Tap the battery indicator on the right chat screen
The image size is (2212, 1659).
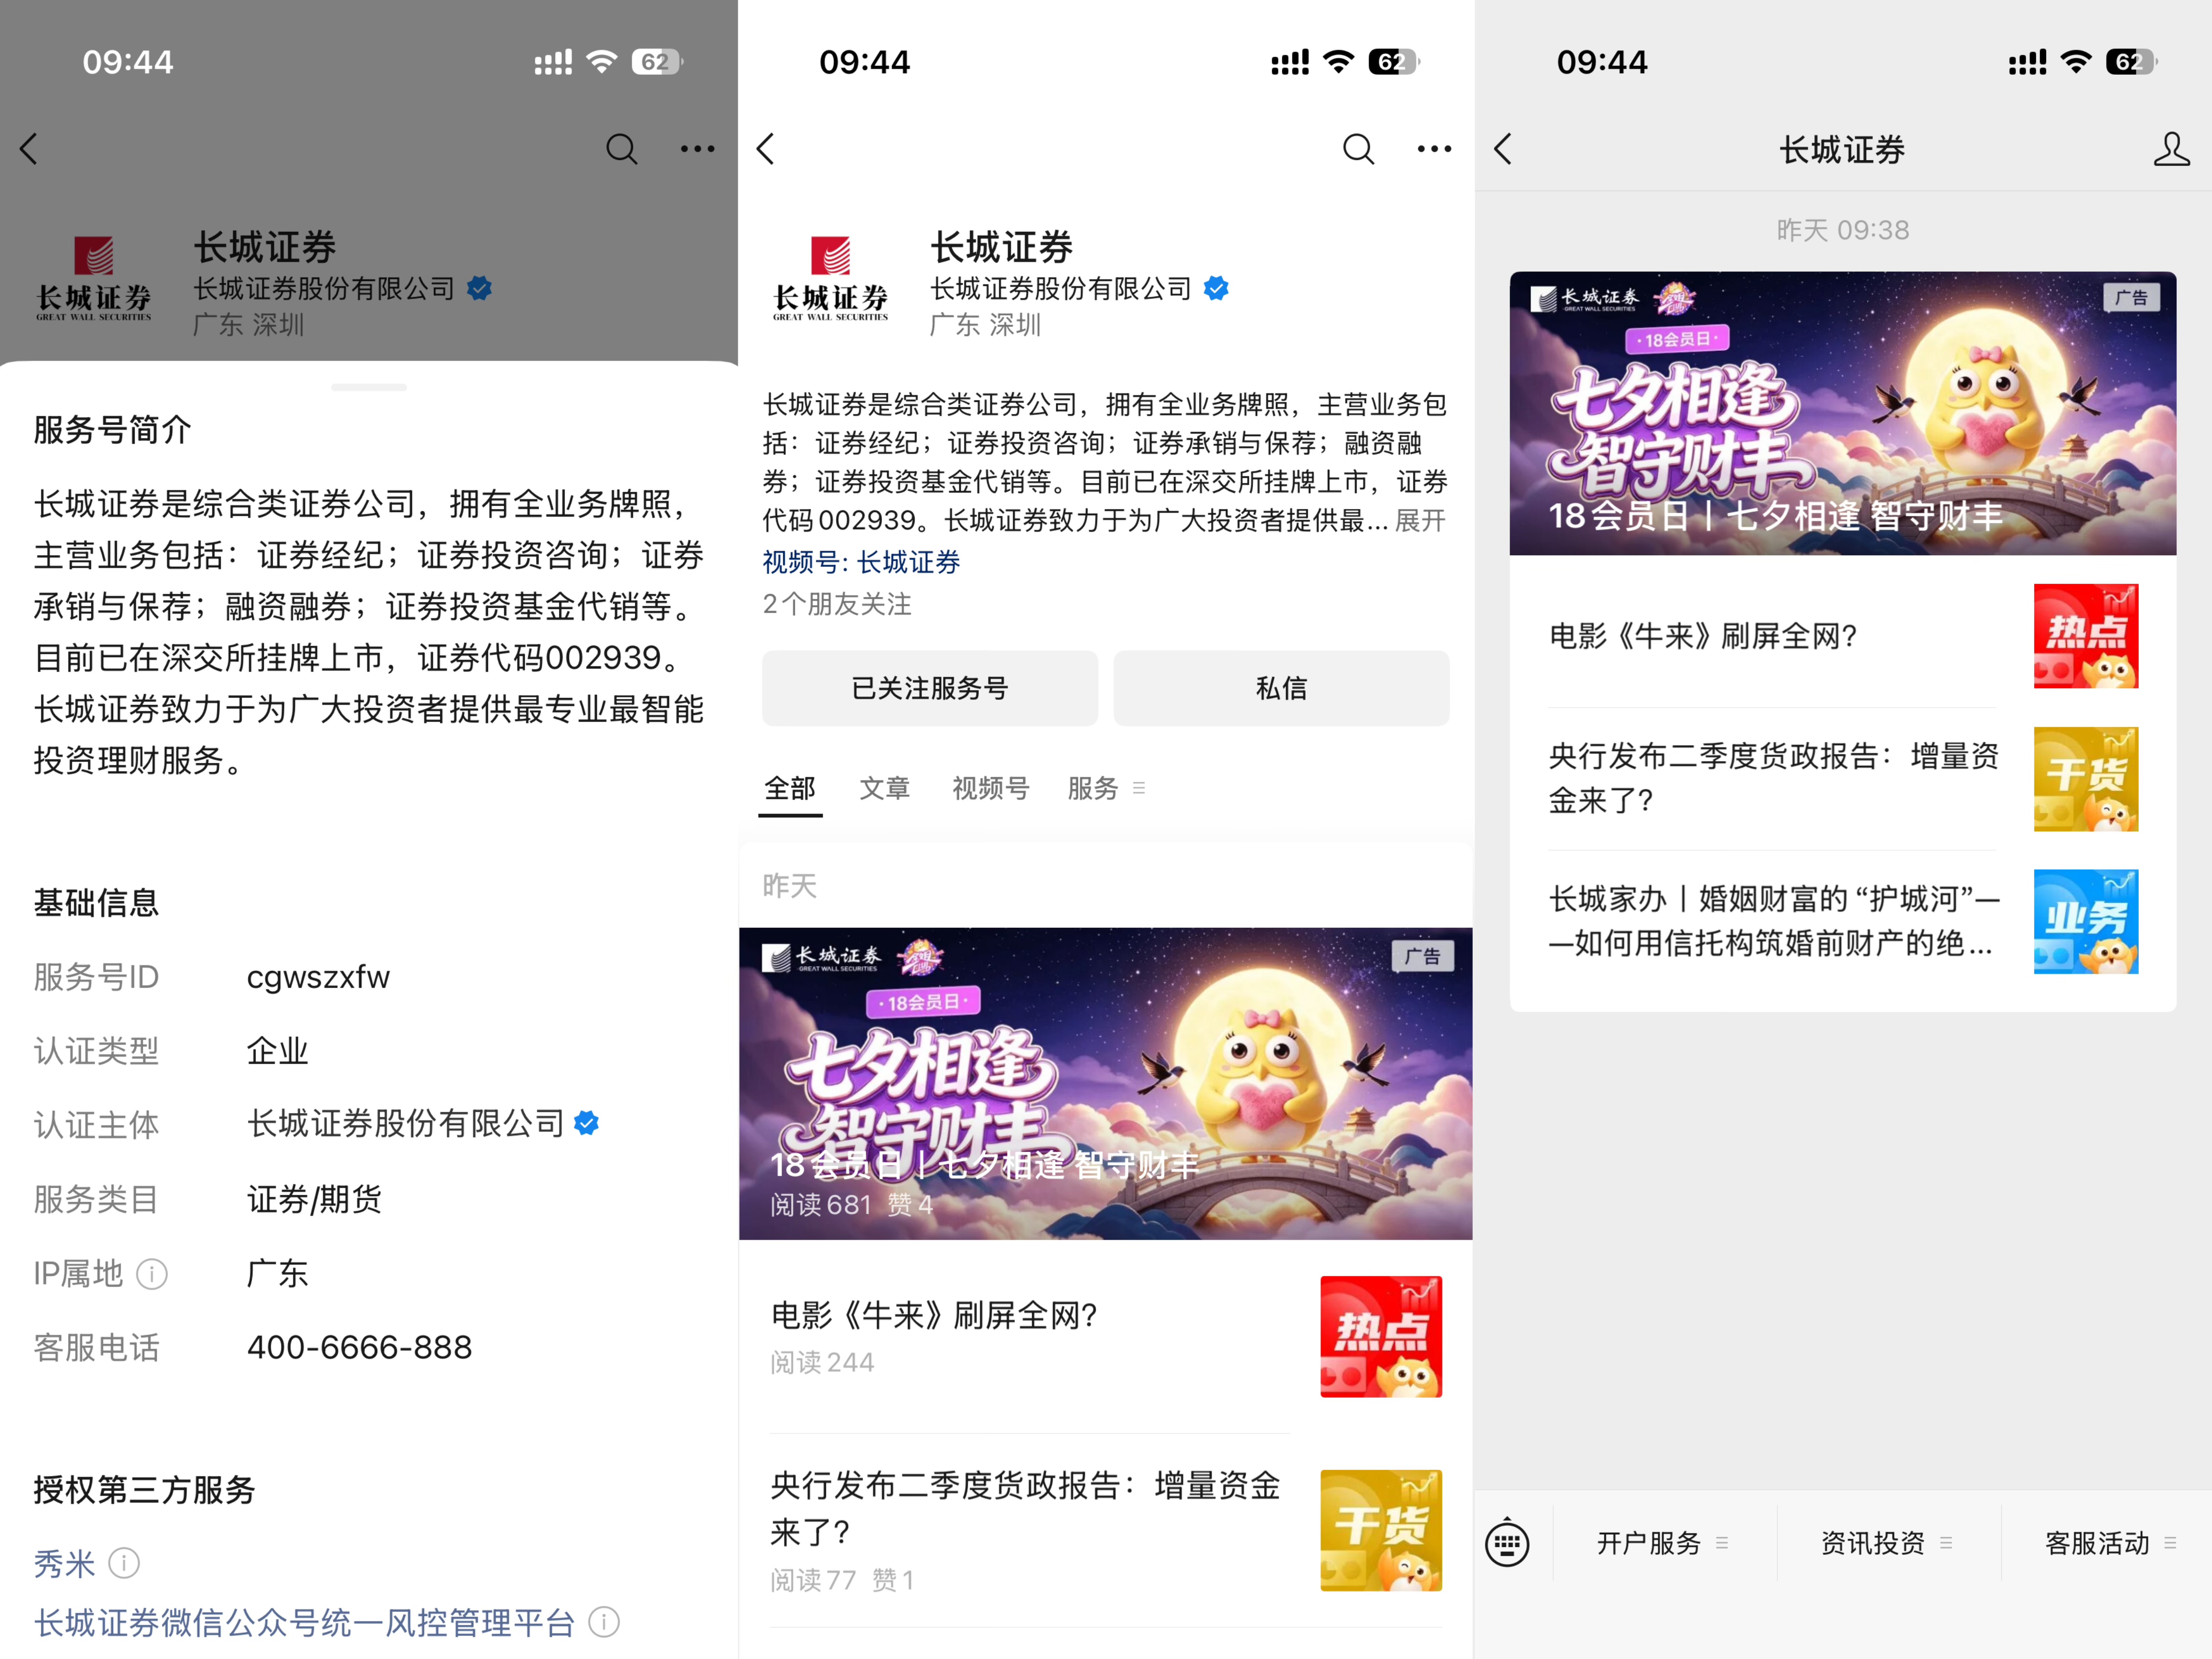[2131, 62]
